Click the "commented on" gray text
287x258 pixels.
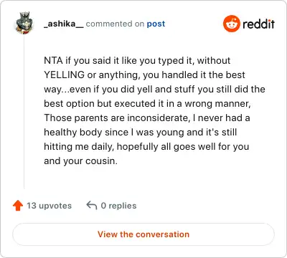(x=115, y=24)
